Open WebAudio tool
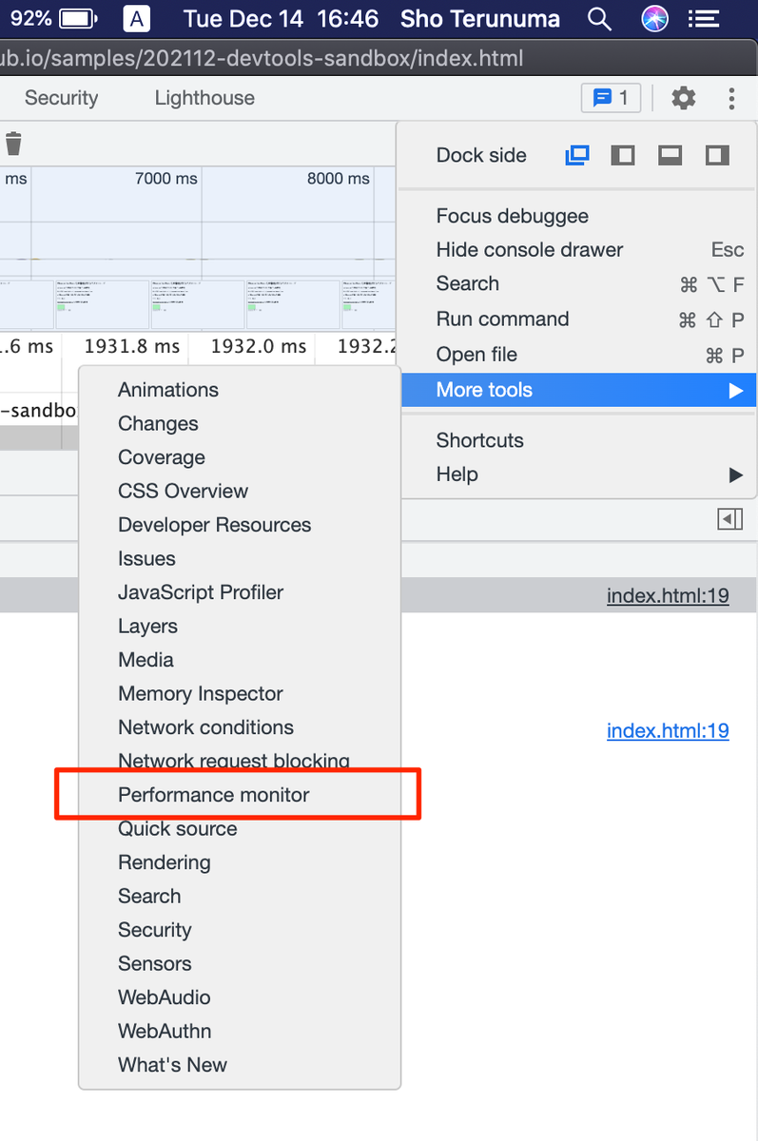The width and height of the screenshot is (758, 1141). coord(240,997)
